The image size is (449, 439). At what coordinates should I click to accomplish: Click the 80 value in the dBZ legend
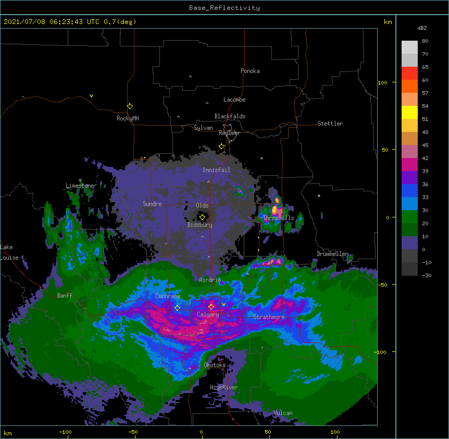(425, 41)
